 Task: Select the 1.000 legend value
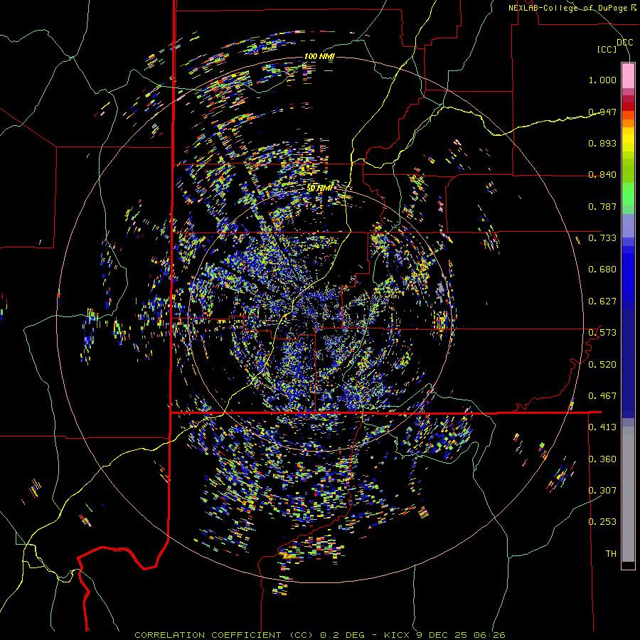click(x=602, y=80)
